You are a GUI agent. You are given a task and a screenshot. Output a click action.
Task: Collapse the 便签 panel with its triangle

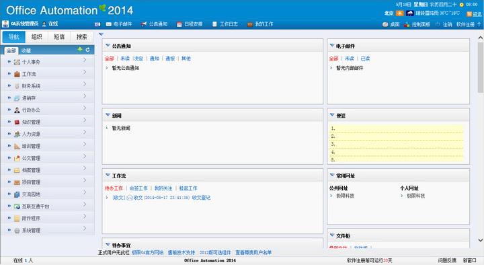[x=332, y=115]
